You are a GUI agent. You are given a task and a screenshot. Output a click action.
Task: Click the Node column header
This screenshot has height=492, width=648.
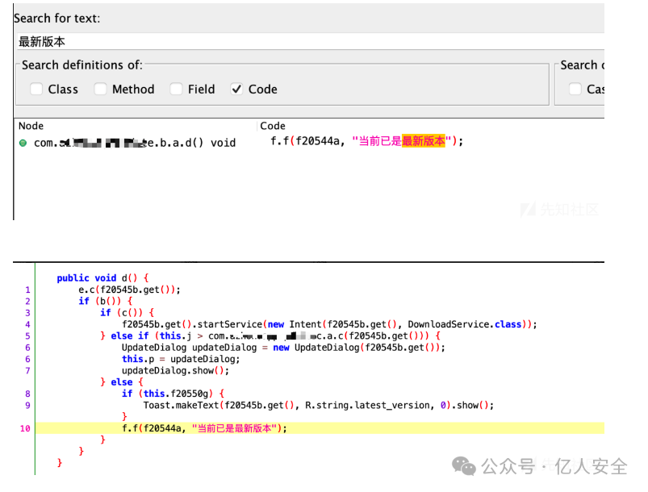tap(31, 126)
